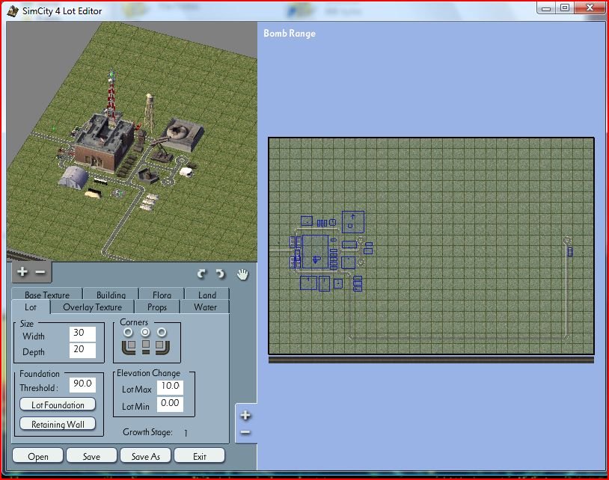Click the lot Depth field
Screen dimensions: 609x480
83,350
